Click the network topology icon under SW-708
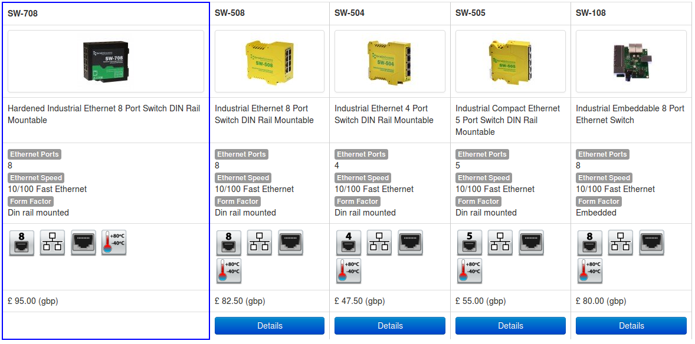The height and width of the screenshot is (344, 695). pyautogui.click(x=53, y=243)
